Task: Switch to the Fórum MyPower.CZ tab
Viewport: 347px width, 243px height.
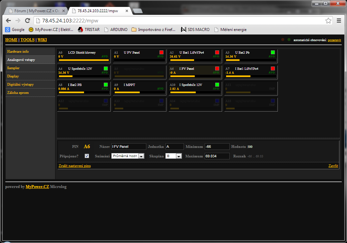Action: [x=35, y=11]
